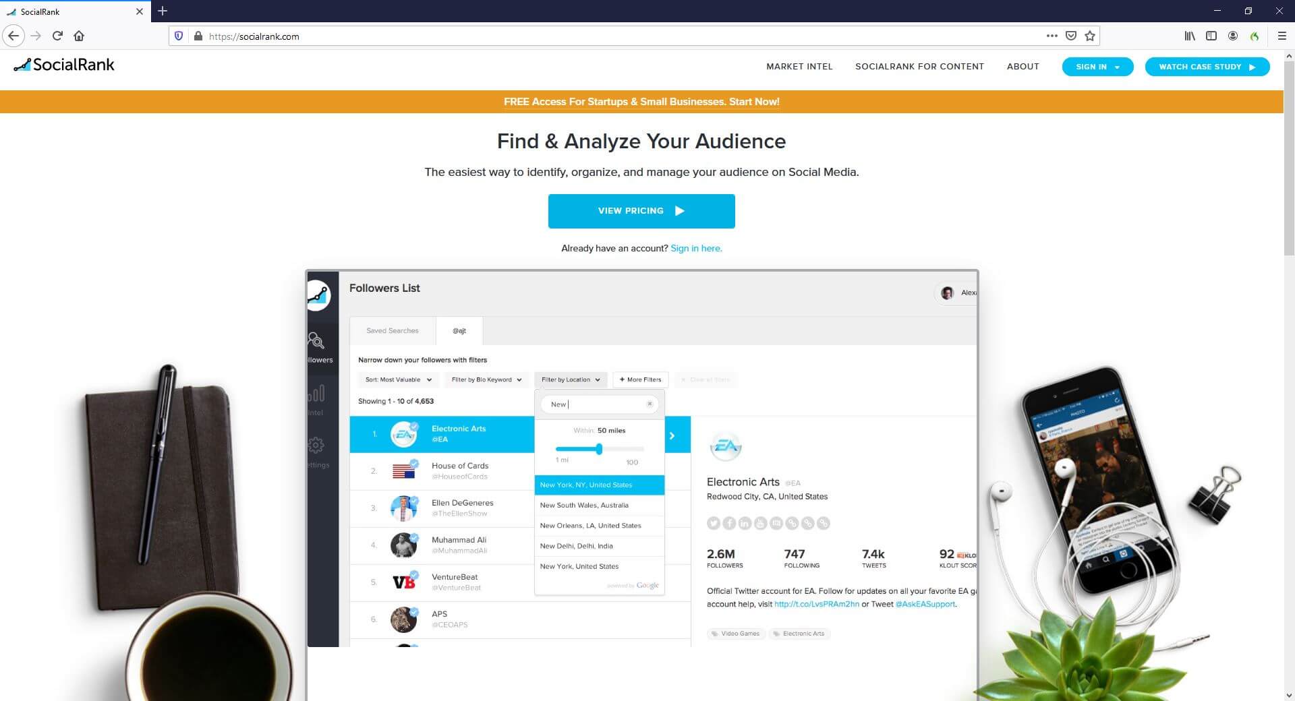
Task: Click the app screenshot SocialRank round logo
Action: coord(318,295)
